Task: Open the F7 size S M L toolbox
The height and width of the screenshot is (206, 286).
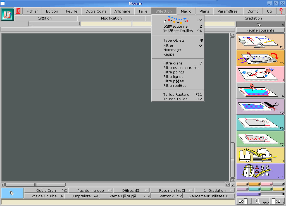Action: [x=260, y=139]
